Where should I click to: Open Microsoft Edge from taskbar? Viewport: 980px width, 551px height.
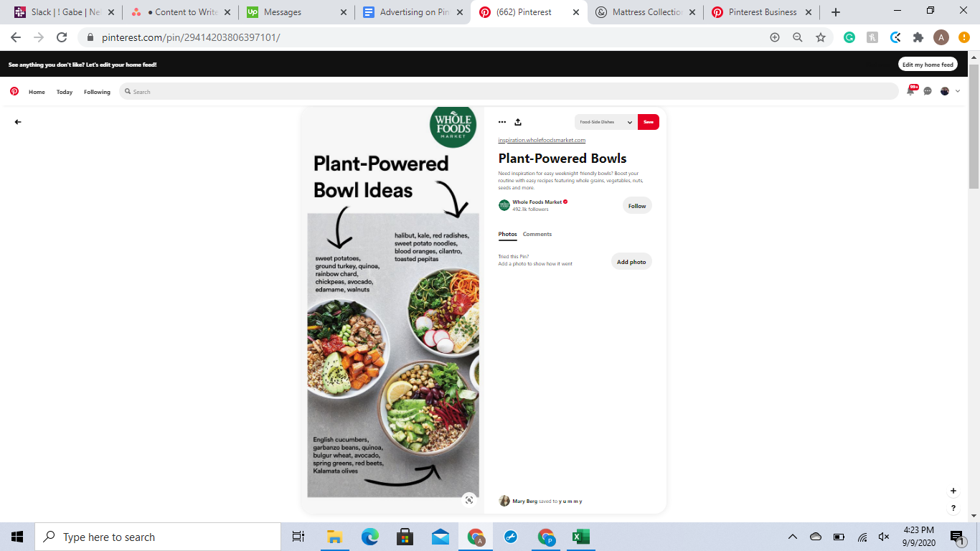point(369,537)
